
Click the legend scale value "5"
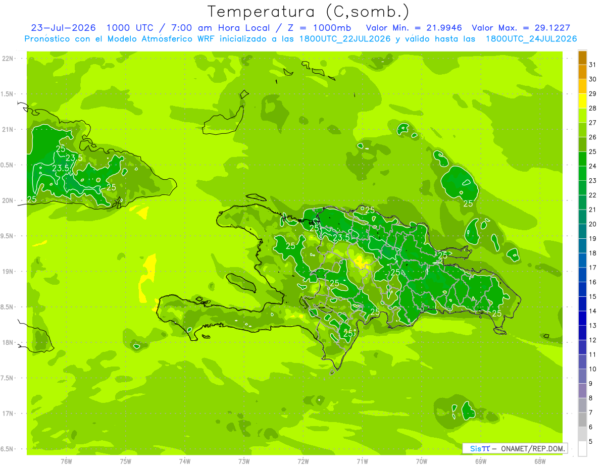tap(591, 441)
